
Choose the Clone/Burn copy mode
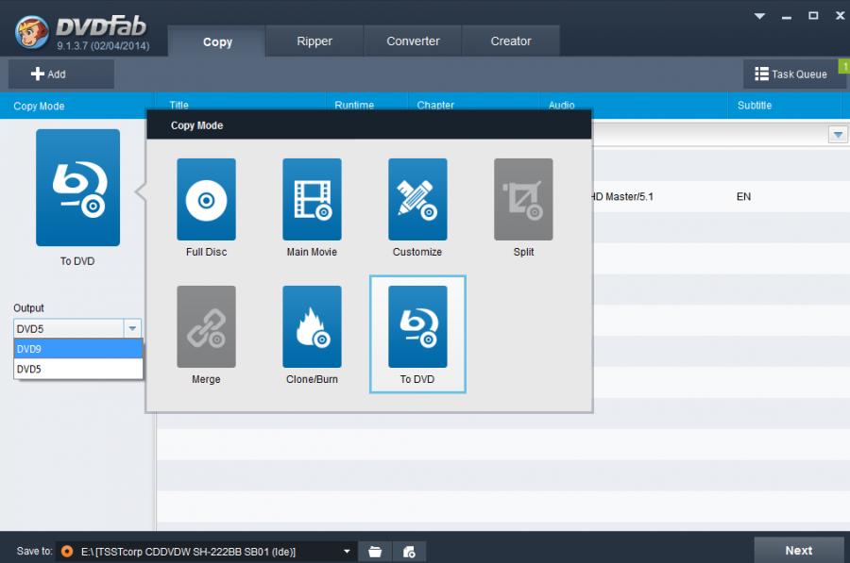click(x=312, y=326)
